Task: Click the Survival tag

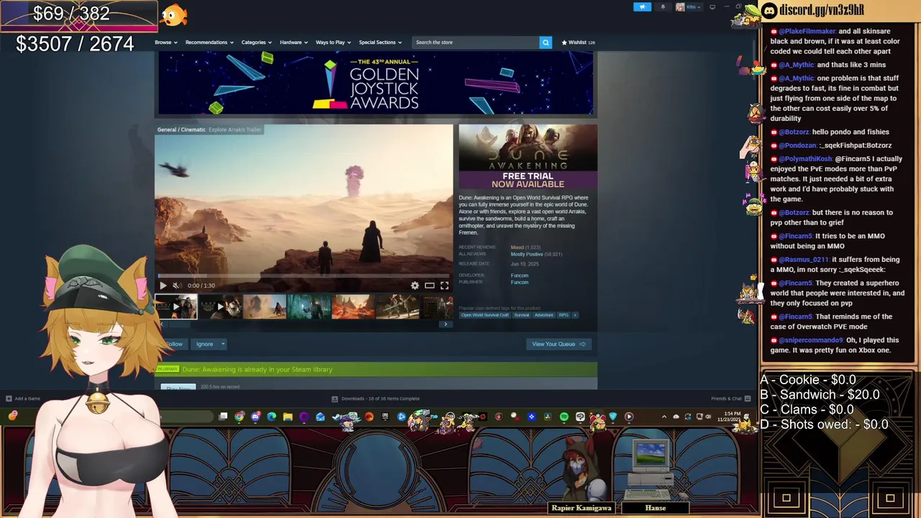Action: point(522,315)
